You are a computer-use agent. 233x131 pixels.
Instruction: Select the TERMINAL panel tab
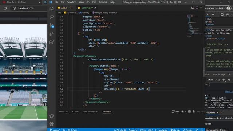pyautogui.click(x=107, y=111)
